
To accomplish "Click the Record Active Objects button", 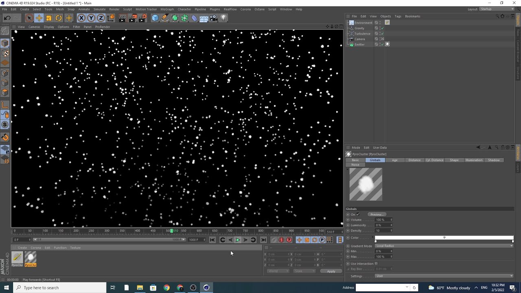I will click(x=274, y=240).
